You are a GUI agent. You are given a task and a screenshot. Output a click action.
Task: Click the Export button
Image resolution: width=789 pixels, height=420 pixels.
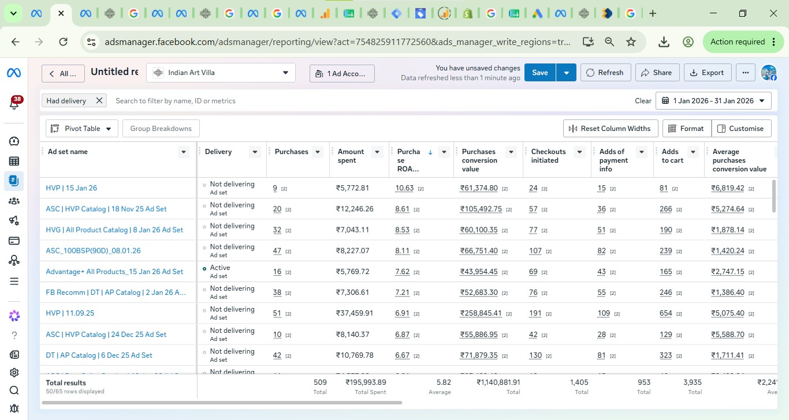pos(708,73)
